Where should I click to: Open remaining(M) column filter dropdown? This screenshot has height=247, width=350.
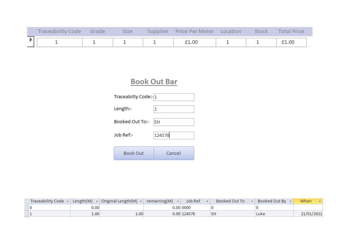178,201
